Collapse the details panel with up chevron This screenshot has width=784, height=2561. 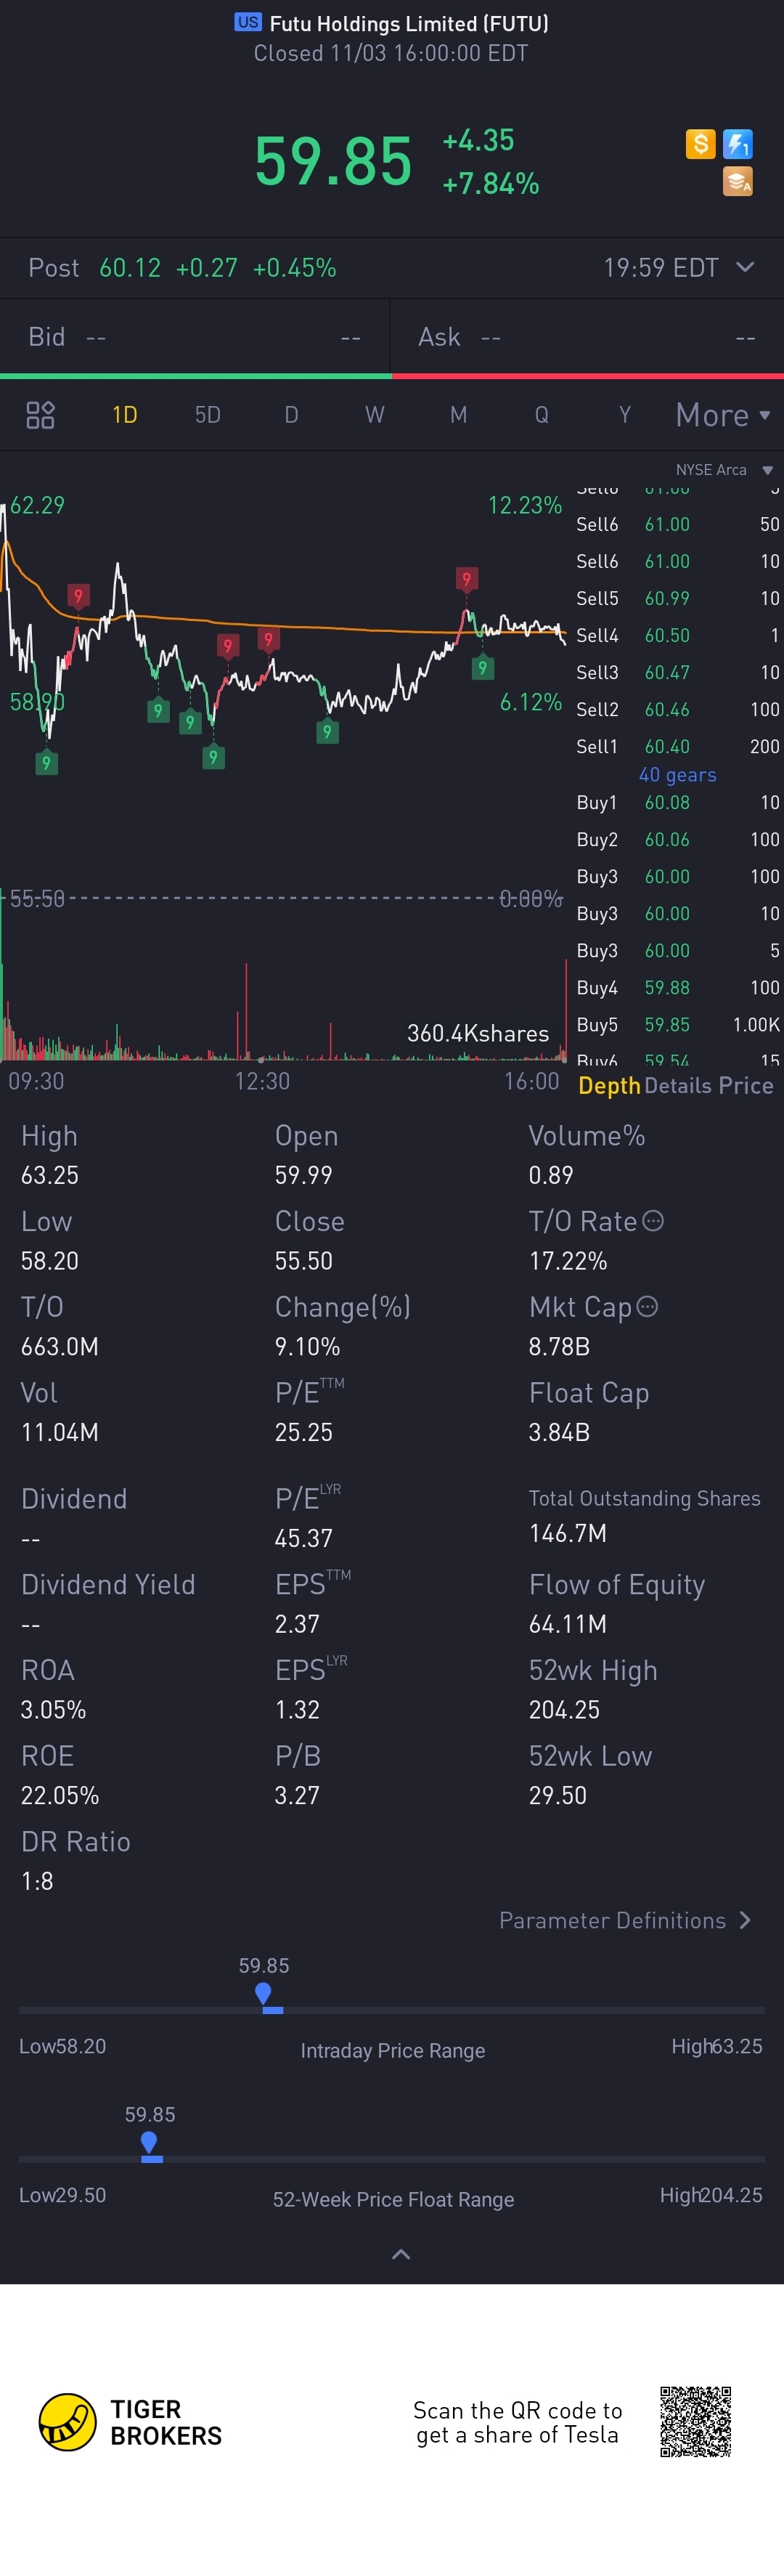pyautogui.click(x=401, y=2254)
